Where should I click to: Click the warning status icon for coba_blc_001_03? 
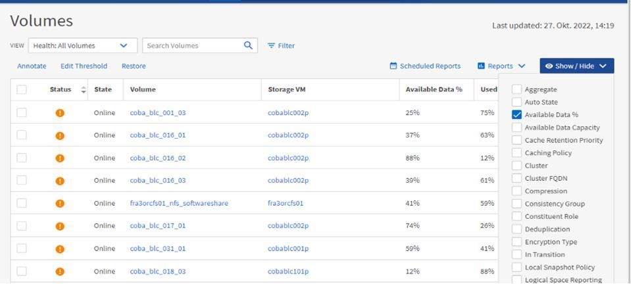60,113
